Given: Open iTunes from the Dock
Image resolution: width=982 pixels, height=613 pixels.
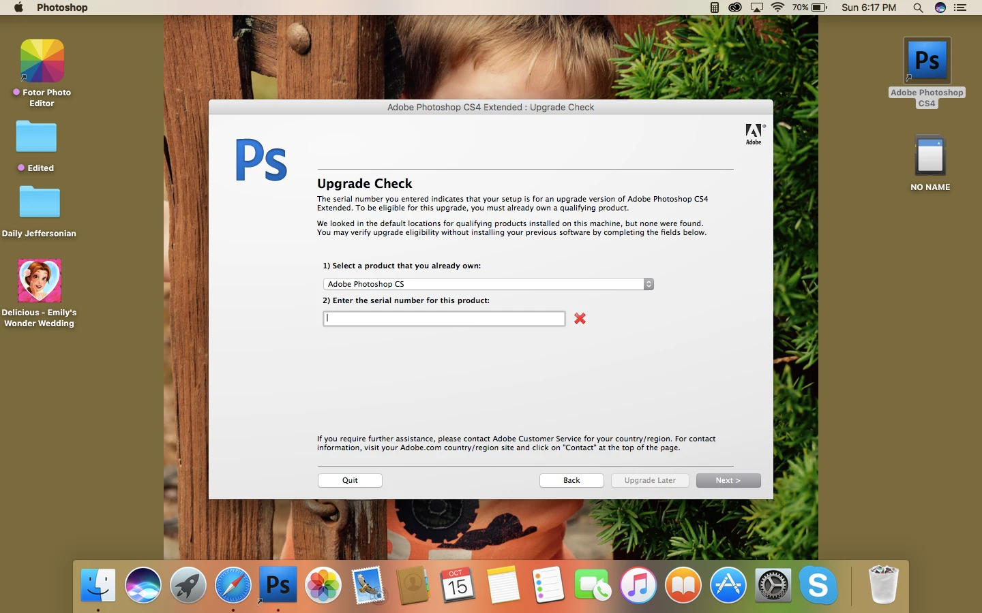Looking at the screenshot, I should pos(638,585).
